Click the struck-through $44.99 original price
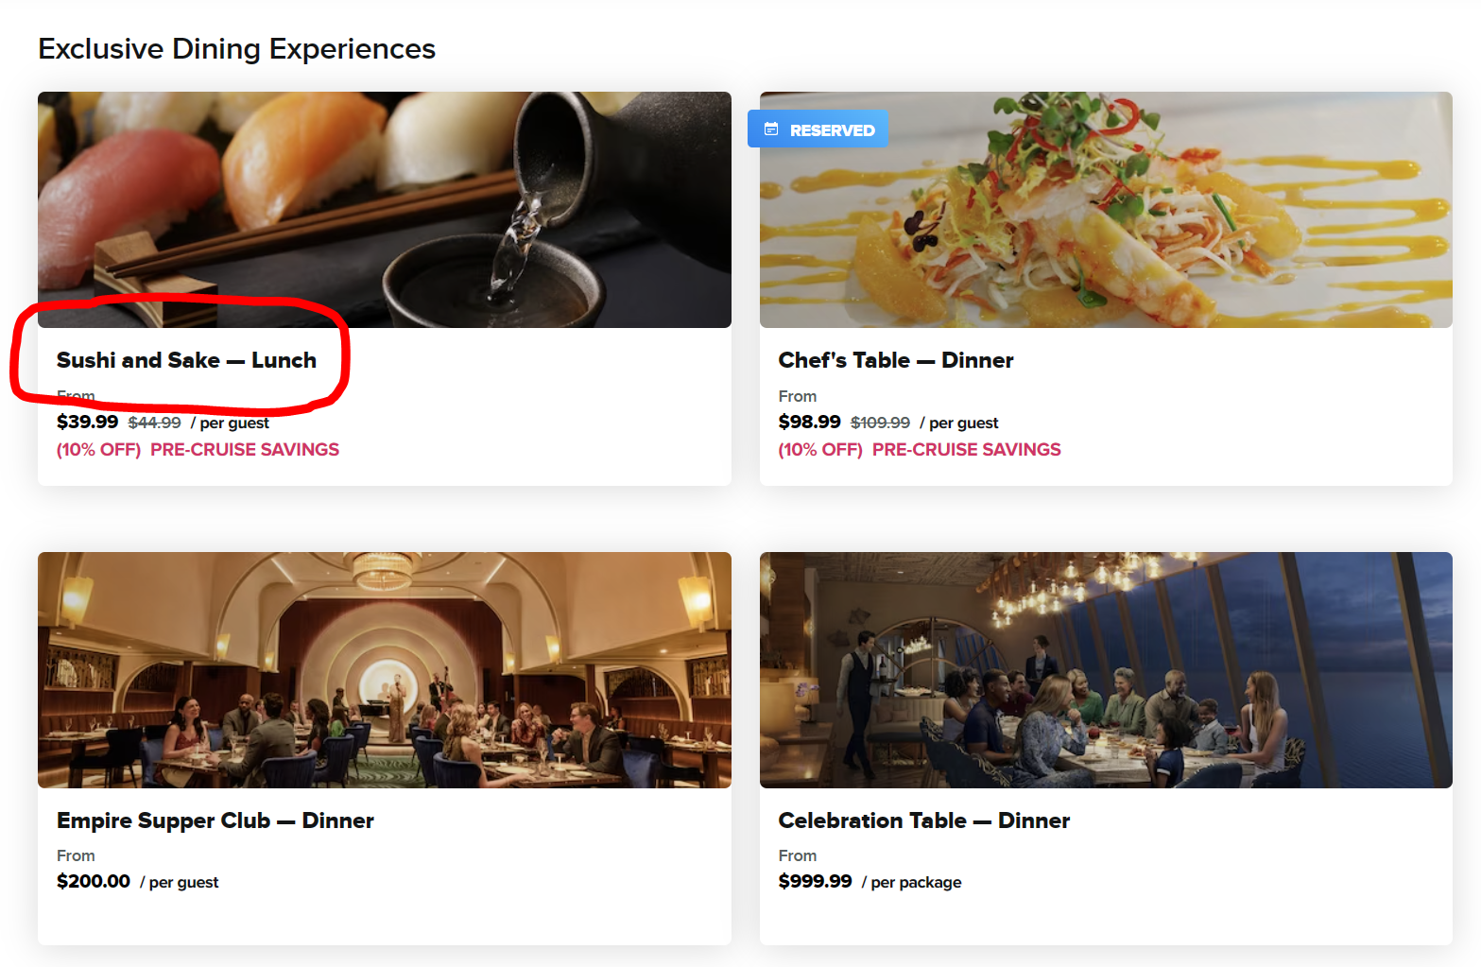Screen dimensions: 1481x967 (x=154, y=423)
